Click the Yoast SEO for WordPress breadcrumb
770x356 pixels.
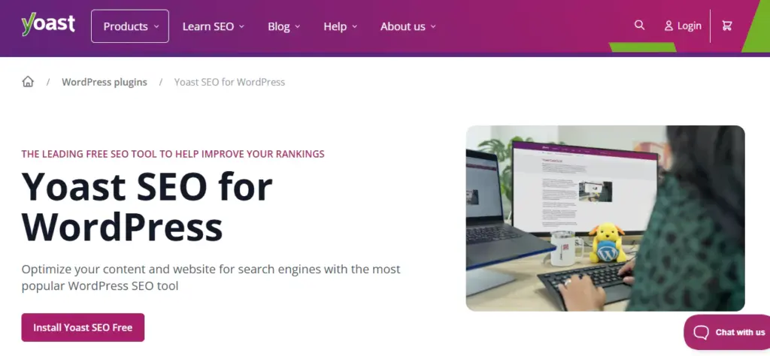click(229, 83)
